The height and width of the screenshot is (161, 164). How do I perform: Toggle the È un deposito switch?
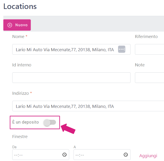pos(50,122)
